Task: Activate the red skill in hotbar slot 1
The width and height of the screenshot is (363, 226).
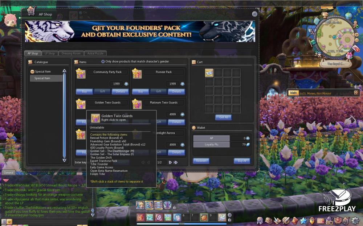Action: pos(140,217)
